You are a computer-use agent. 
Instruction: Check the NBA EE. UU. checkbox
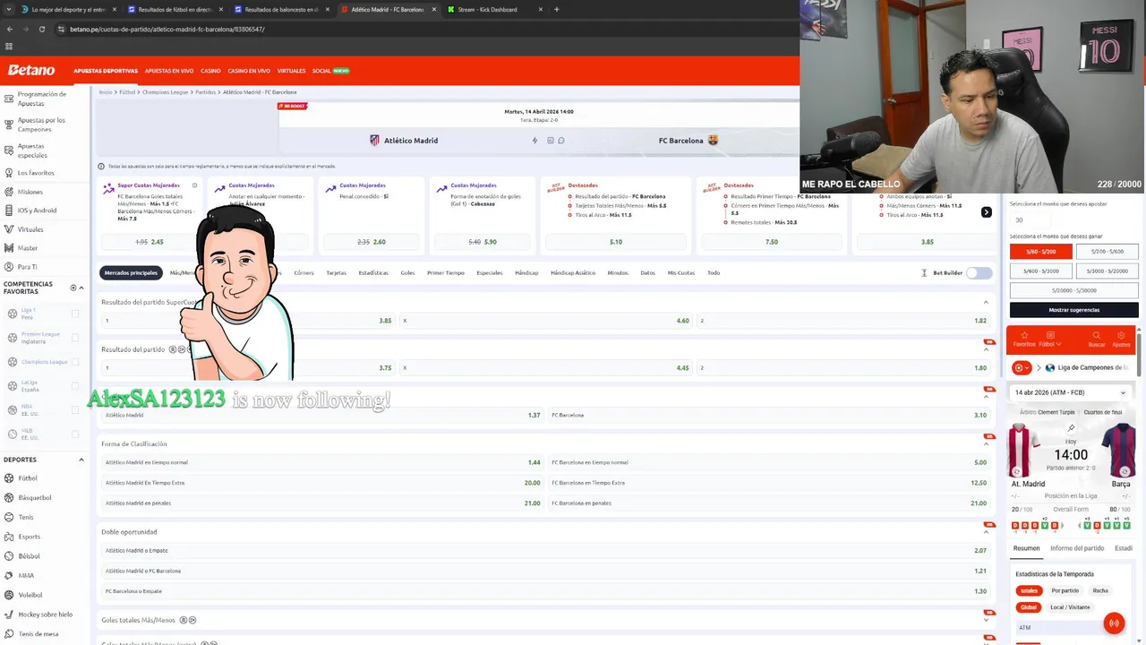pyautogui.click(x=75, y=410)
